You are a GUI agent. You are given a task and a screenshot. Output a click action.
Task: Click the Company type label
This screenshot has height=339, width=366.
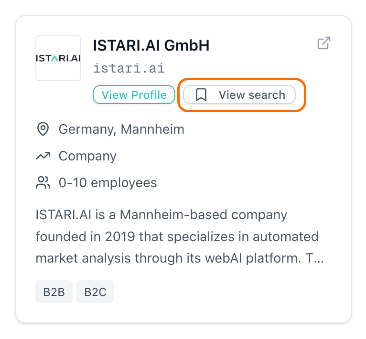87,156
